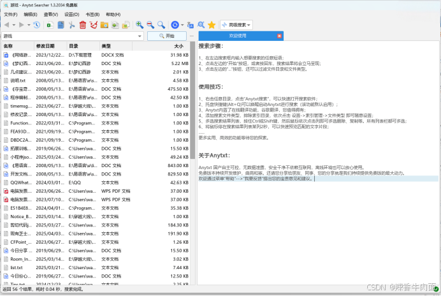Zoom out with minus magnifier
441x296 pixels.
(x=150, y=25)
